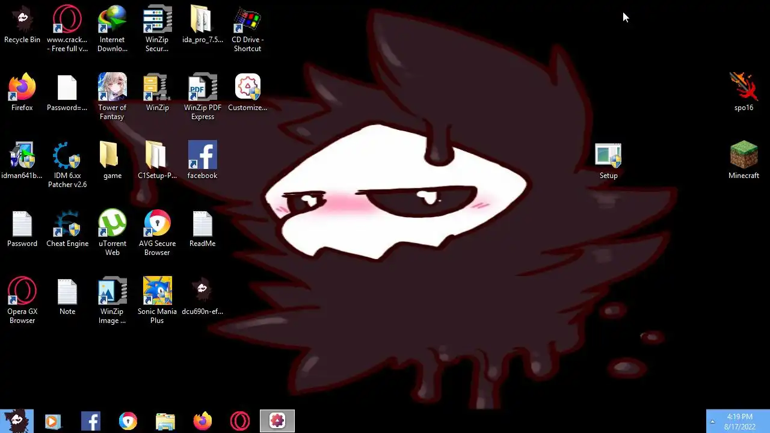Viewport: 770px width, 433px height.
Task: Open the CD Drive - Shortcut icon
Action: pyautogui.click(x=247, y=29)
